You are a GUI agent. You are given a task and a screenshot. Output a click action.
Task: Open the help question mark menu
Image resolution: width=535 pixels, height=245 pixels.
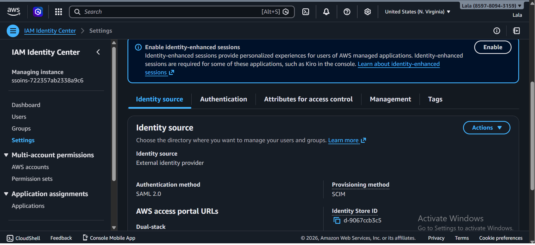pyautogui.click(x=347, y=12)
